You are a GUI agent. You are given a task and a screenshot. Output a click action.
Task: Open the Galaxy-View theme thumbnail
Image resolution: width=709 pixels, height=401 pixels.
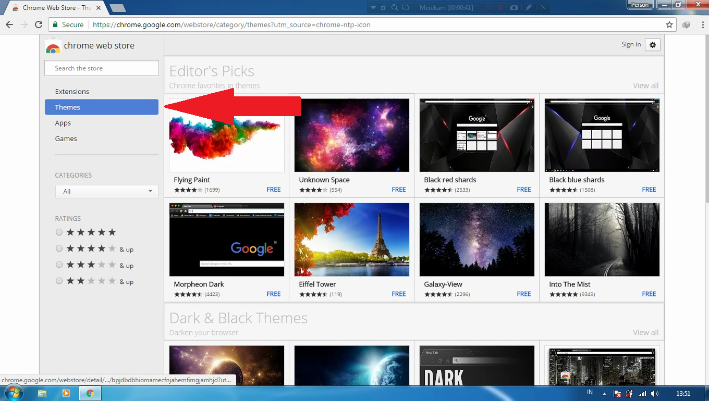(477, 240)
